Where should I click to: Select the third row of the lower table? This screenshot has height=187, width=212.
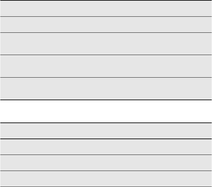pos(106,163)
